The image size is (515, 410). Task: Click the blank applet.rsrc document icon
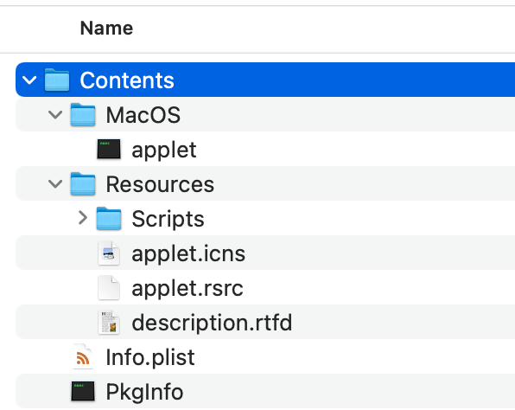pyautogui.click(x=109, y=288)
